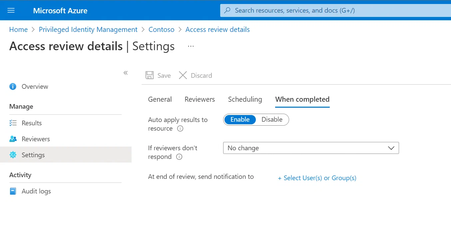
Task: Open the ellipsis more options menu
Action: coord(191,46)
